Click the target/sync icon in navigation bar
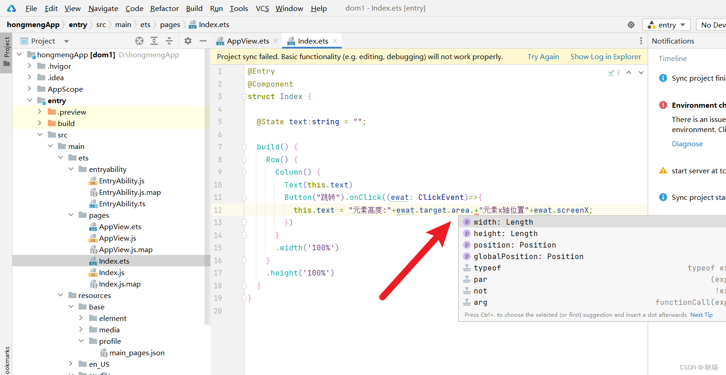 (631, 25)
